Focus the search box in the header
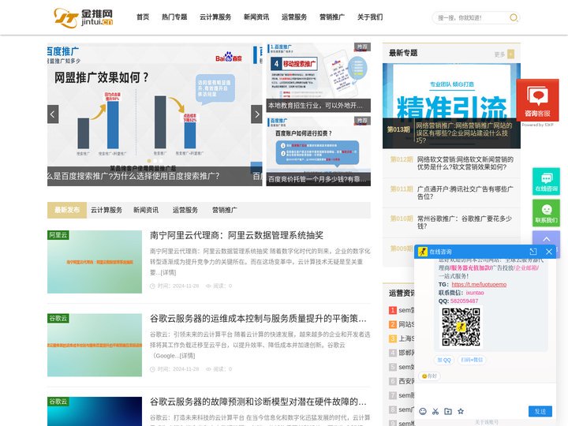 [x=471, y=17]
